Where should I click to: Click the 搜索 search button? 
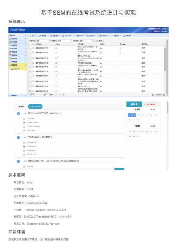click(x=99, y=40)
